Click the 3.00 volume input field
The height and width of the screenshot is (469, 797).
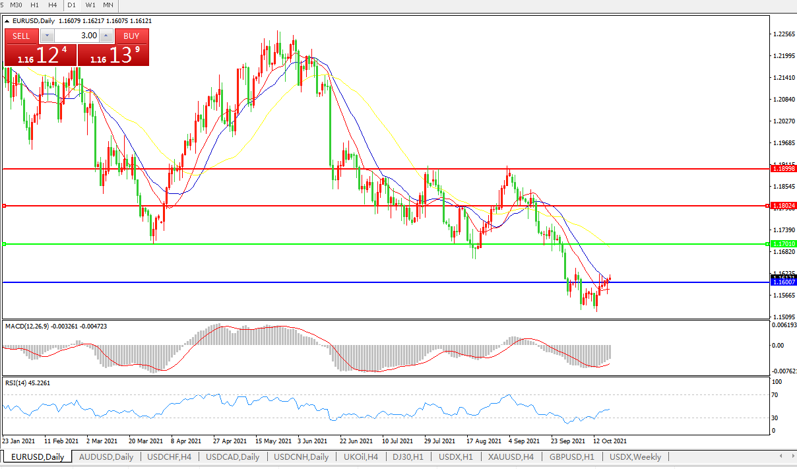(76, 36)
